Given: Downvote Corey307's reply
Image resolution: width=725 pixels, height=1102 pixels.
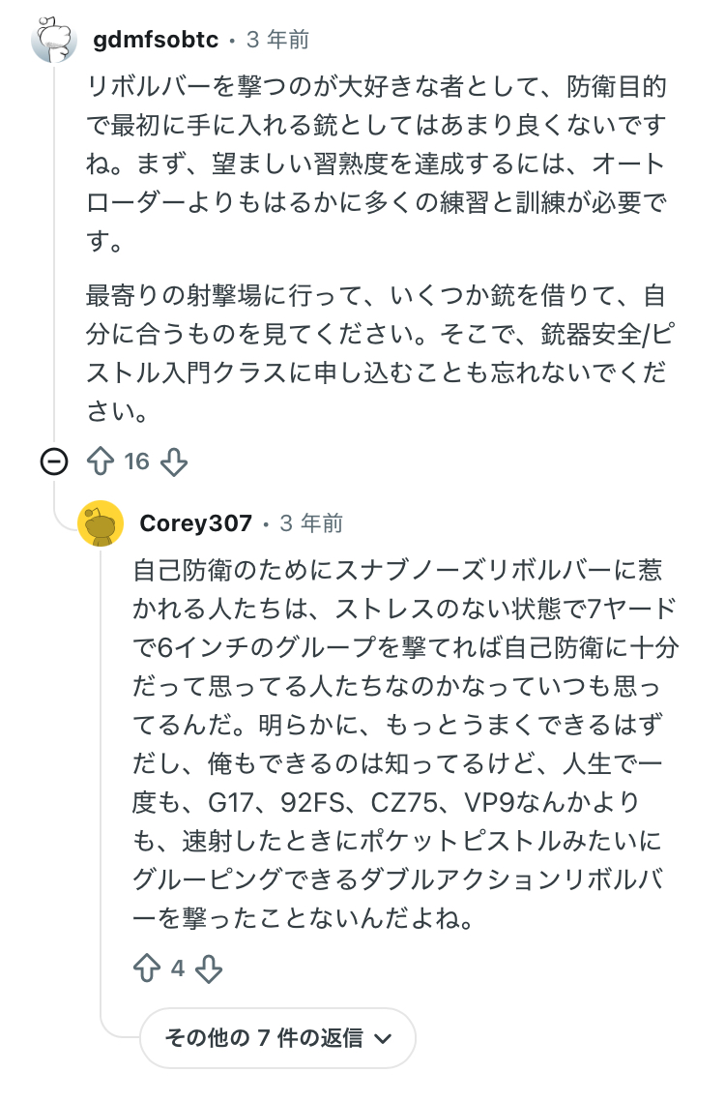Looking at the screenshot, I should [x=209, y=968].
